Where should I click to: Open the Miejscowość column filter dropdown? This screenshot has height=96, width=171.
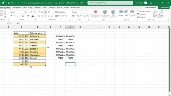click(45, 33)
